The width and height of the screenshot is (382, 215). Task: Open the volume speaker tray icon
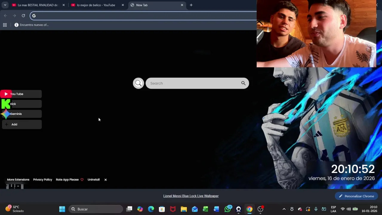pyautogui.click(x=349, y=209)
